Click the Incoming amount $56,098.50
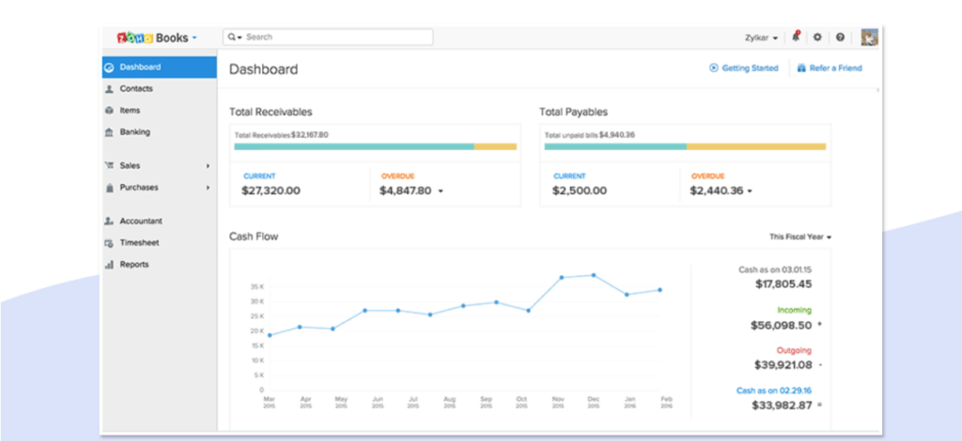The image size is (962, 441). pos(781,326)
